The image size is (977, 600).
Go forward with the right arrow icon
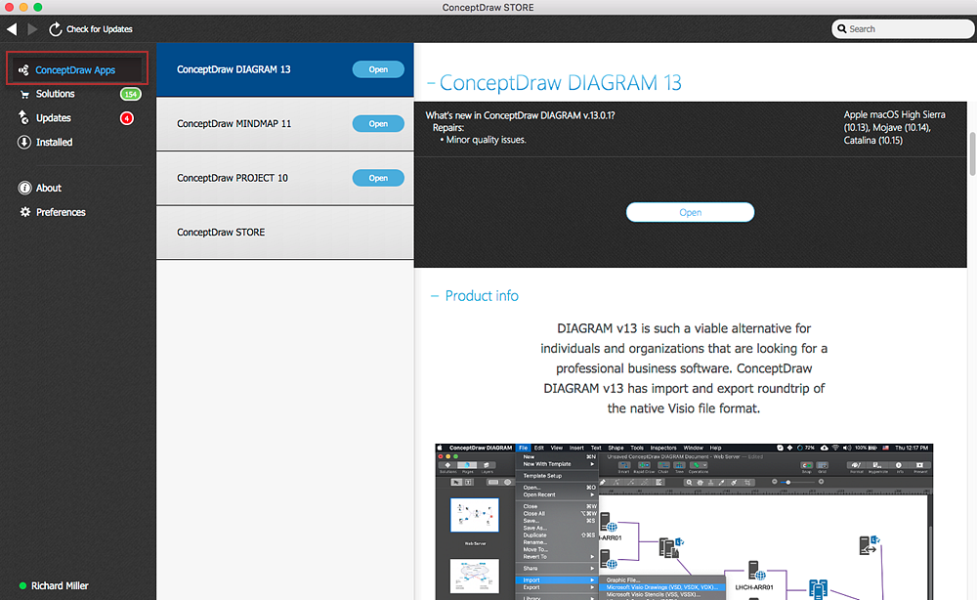(32, 28)
